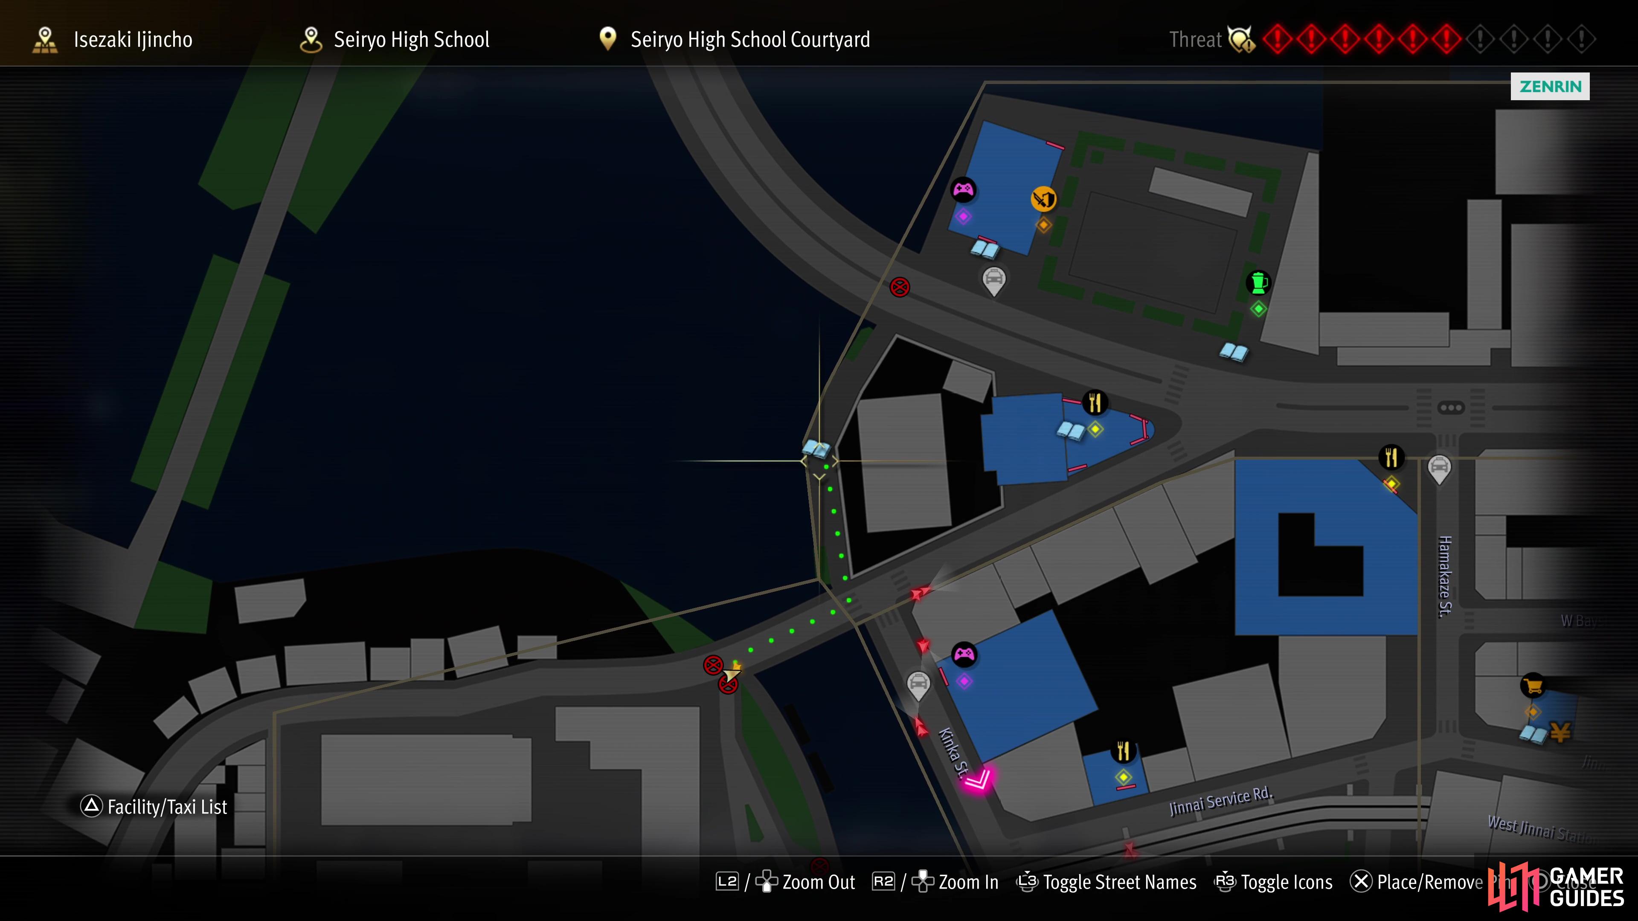Screen dimensions: 1638x921
Task: Click the Zoom In prompt
Action: [935, 882]
